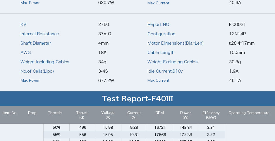Select the Throttle column header
The width and height of the screenshot is (275, 141).
point(55,113)
